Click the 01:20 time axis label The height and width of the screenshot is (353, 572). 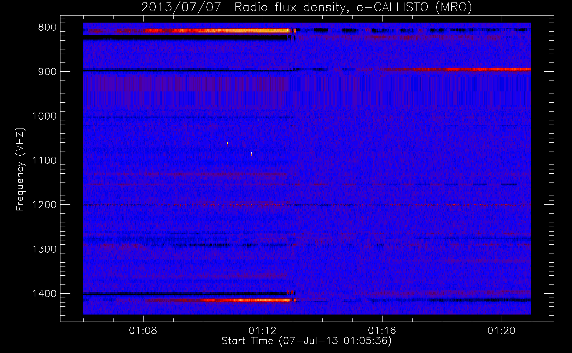tap(502, 331)
